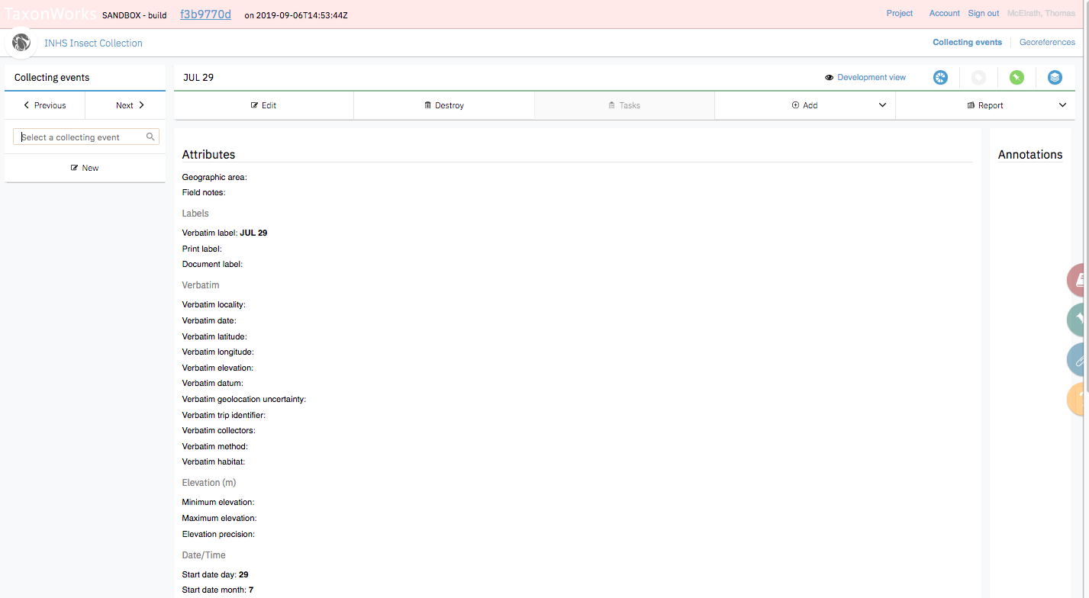Pin this collecting event using the green pin icon

point(1017,77)
